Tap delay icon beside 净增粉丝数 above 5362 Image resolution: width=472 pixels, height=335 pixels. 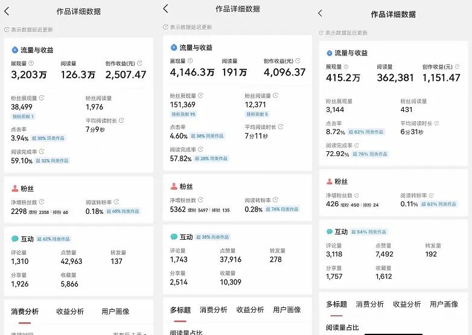[x=200, y=200]
